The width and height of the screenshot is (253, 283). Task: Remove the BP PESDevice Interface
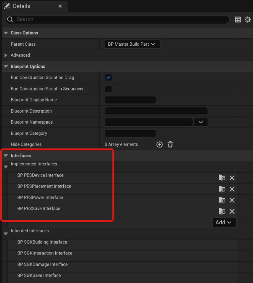point(232,178)
